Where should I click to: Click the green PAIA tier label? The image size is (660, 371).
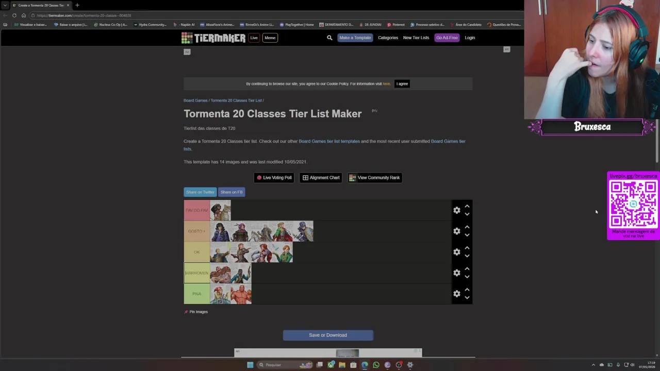tap(196, 294)
